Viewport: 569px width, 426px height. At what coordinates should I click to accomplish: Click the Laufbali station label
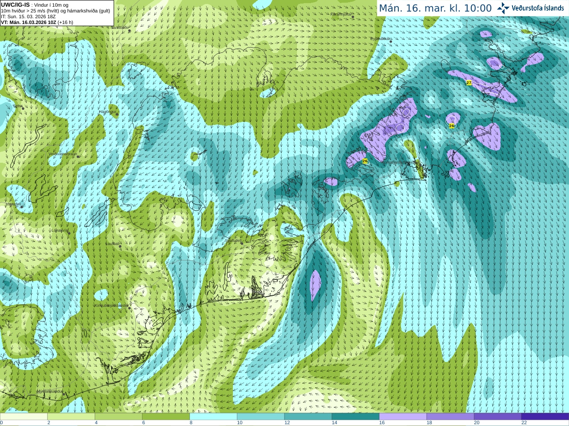[x=112, y=244]
